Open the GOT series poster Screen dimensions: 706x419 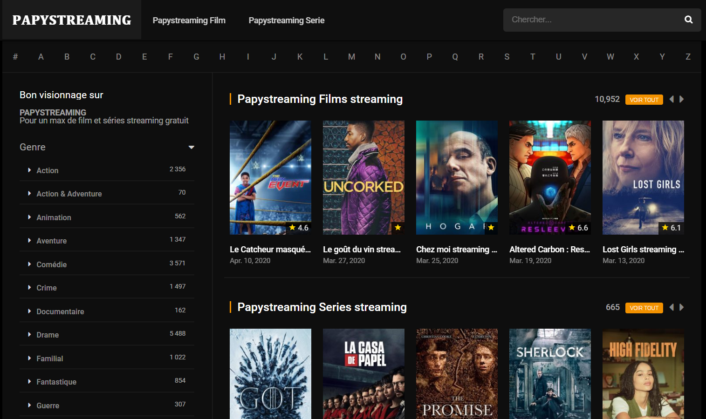point(270,374)
